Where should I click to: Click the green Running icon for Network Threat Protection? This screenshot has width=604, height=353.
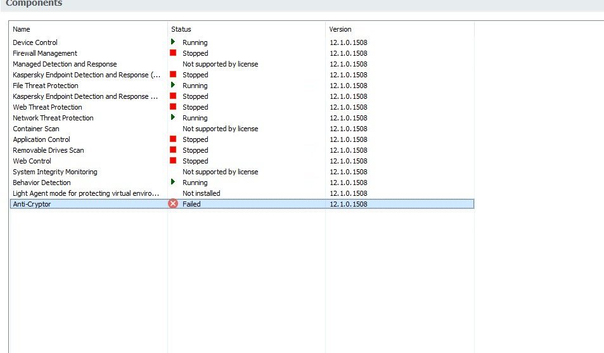173,117
